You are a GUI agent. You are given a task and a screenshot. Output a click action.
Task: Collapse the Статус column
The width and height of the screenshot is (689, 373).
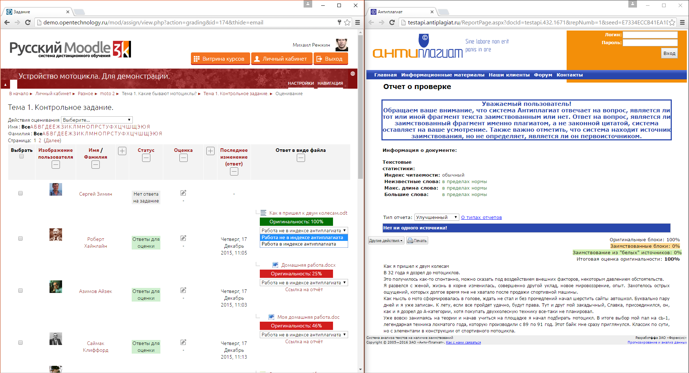click(x=146, y=158)
